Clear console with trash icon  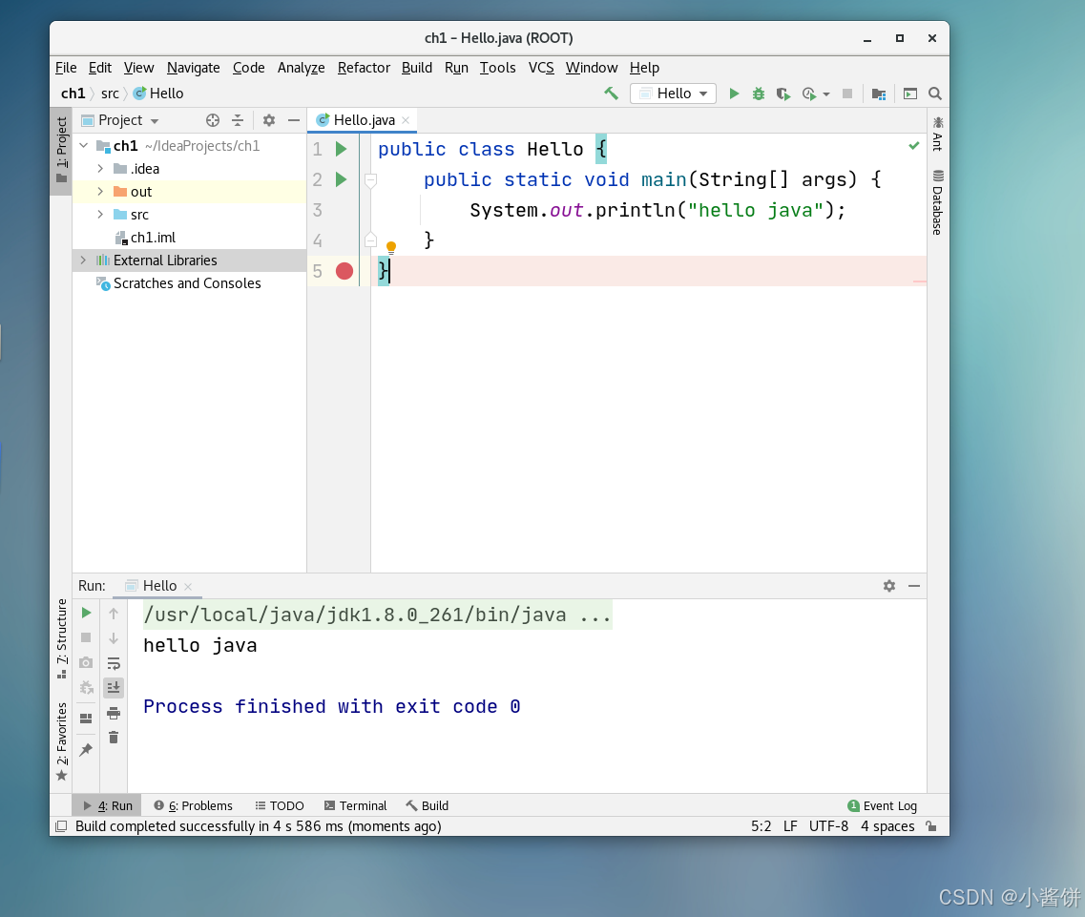[114, 738]
